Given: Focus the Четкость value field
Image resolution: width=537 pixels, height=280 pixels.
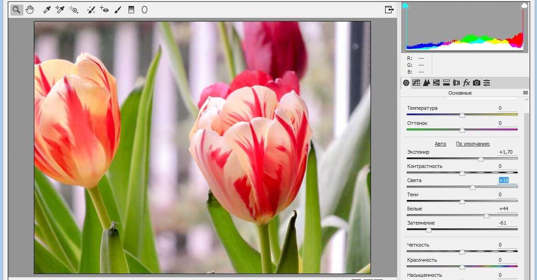Looking at the screenshot, I should click(x=507, y=245).
